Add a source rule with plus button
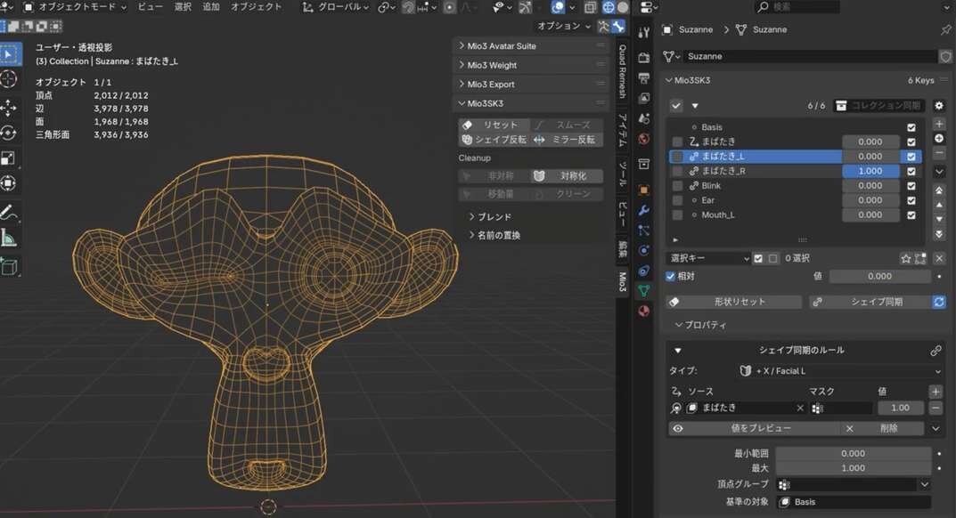 [936, 392]
